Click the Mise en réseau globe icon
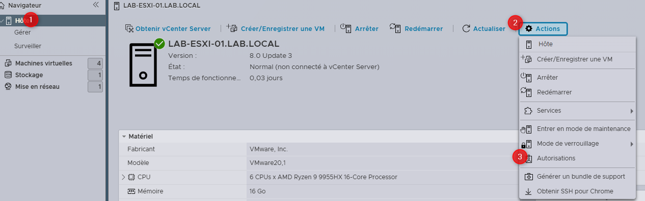The width and height of the screenshot is (645, 201). coord(8,87)
